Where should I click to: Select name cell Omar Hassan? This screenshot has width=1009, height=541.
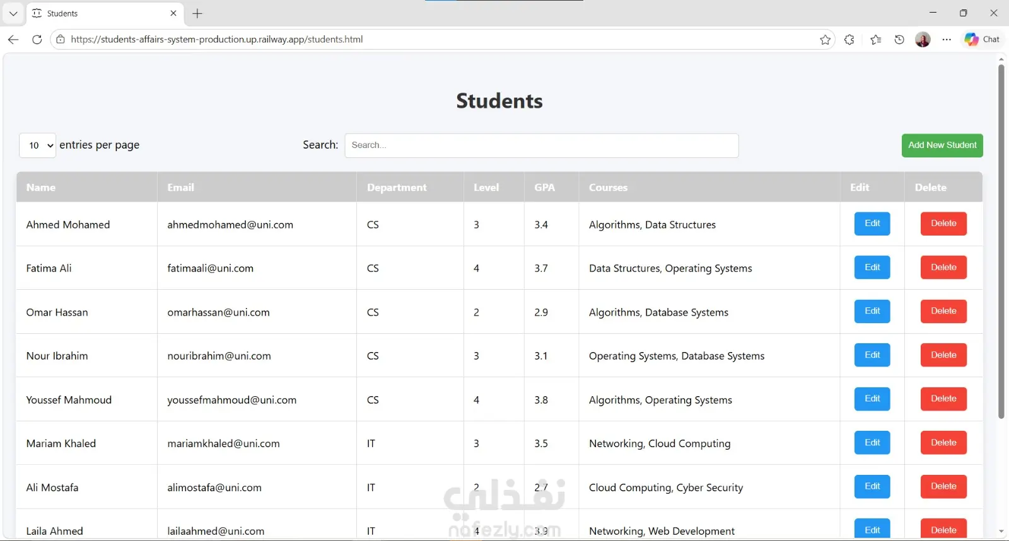pos(57,312)
